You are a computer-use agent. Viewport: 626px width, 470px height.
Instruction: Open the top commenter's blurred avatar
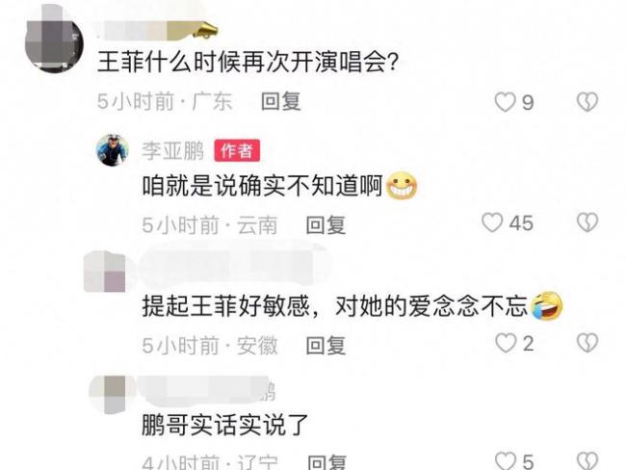pyautogui.click(x=54, y=39)
